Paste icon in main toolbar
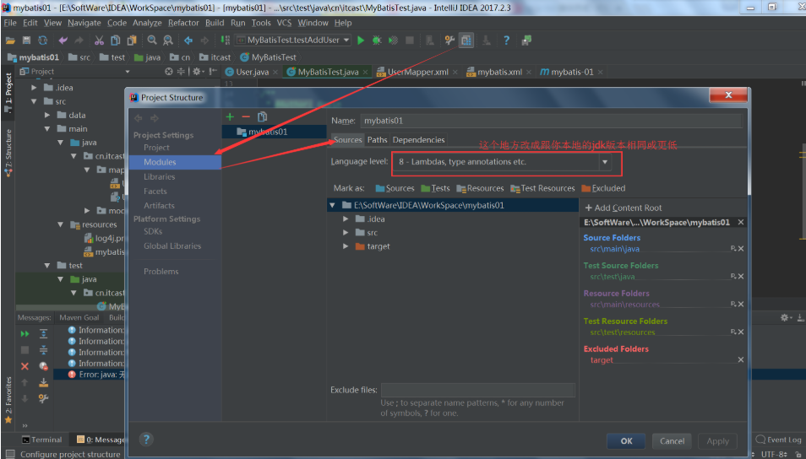Screen dimensions: 806x459 click(x=132, y=40)
